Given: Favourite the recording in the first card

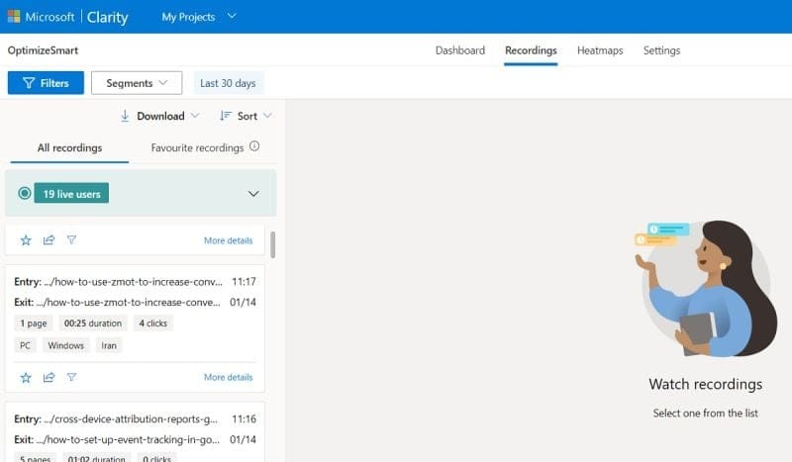Looking at the screenshot, I should (x=26, y=240).
